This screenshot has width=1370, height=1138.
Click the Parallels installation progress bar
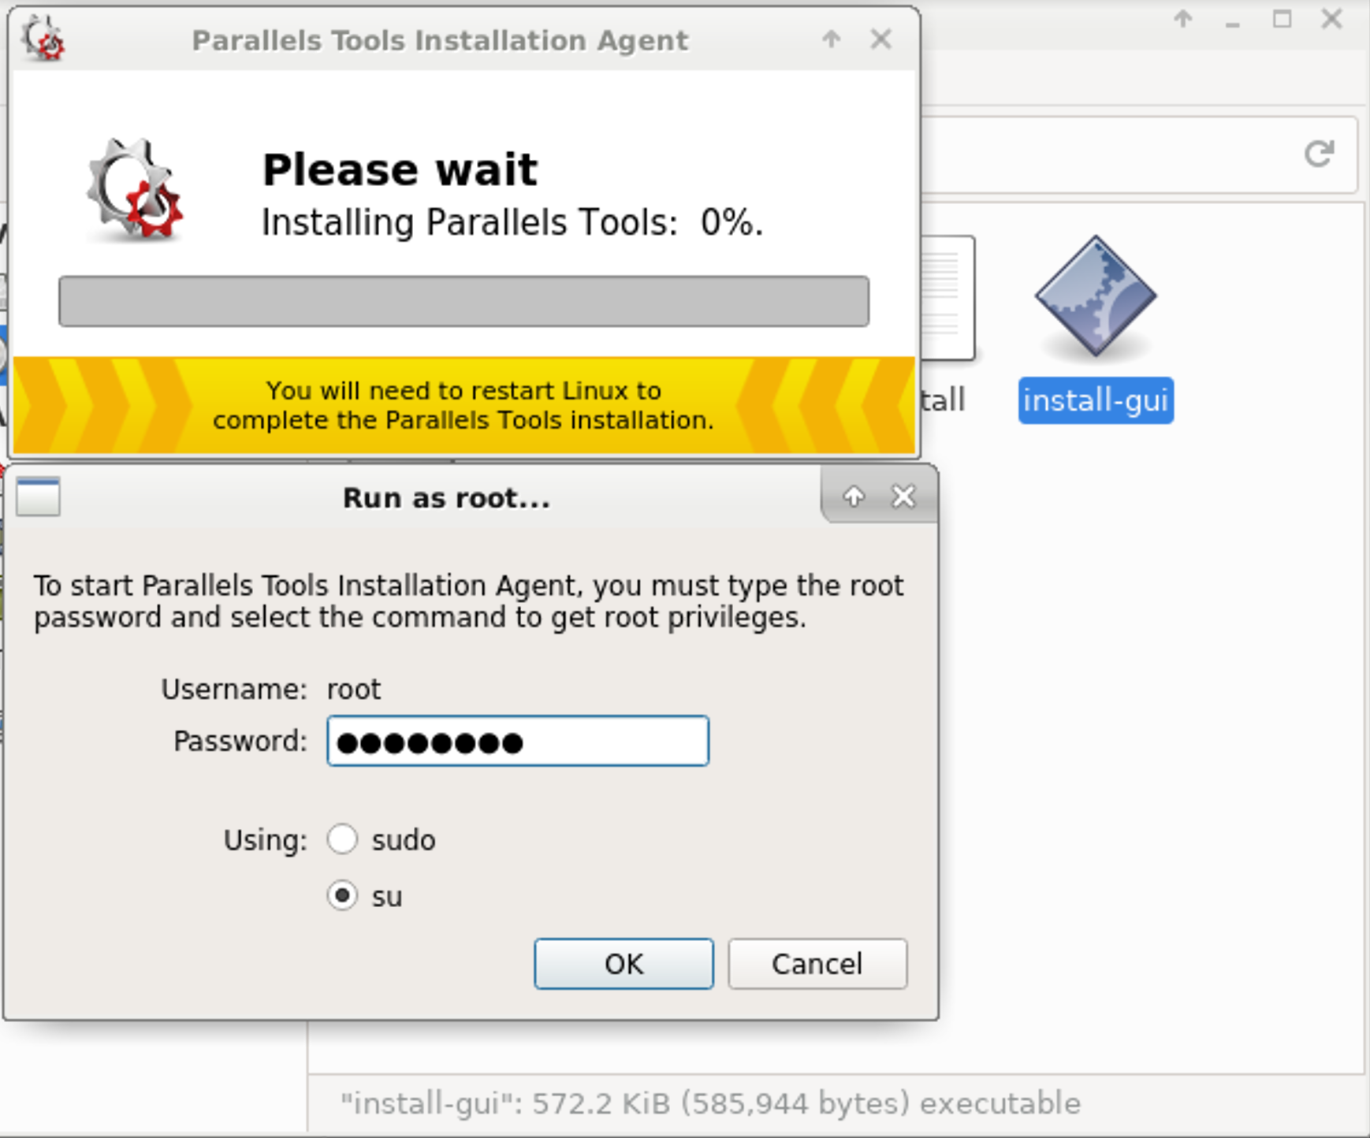coord(463,301)
